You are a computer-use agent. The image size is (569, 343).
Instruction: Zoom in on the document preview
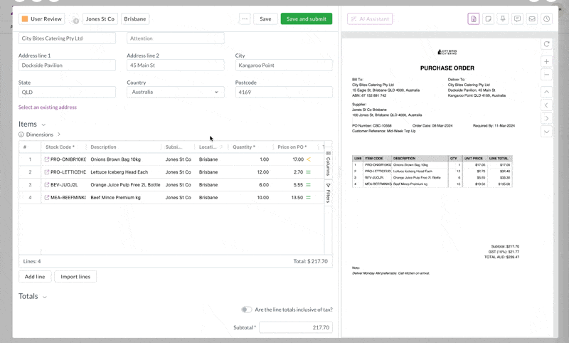pyautogui.click(x=546, y=62)
